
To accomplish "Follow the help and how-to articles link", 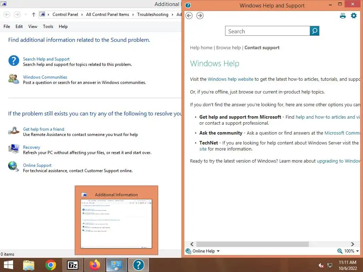I will pyautogui.click(x=328, y=117).
